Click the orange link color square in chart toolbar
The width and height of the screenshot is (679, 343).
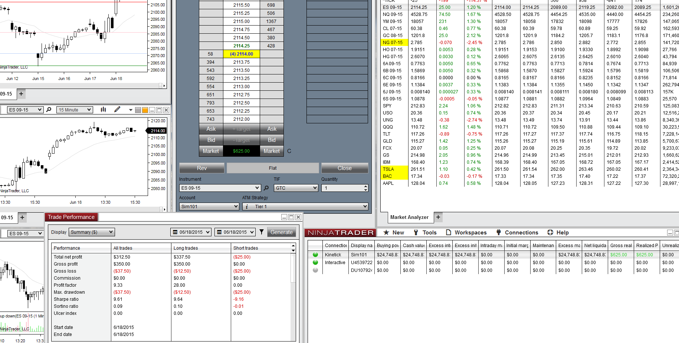[x=145, y=110]
